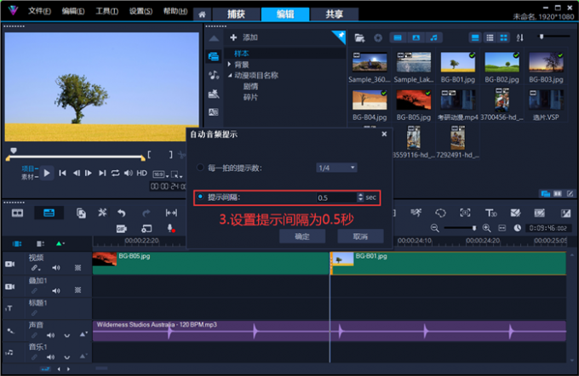Click the import media folder icon
579x376 pixels.
coord(359,38)
